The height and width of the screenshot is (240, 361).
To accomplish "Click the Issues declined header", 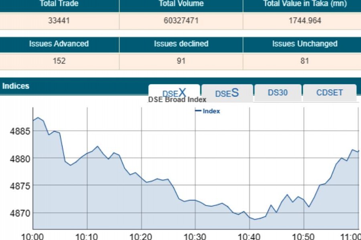I will [181, 44].
